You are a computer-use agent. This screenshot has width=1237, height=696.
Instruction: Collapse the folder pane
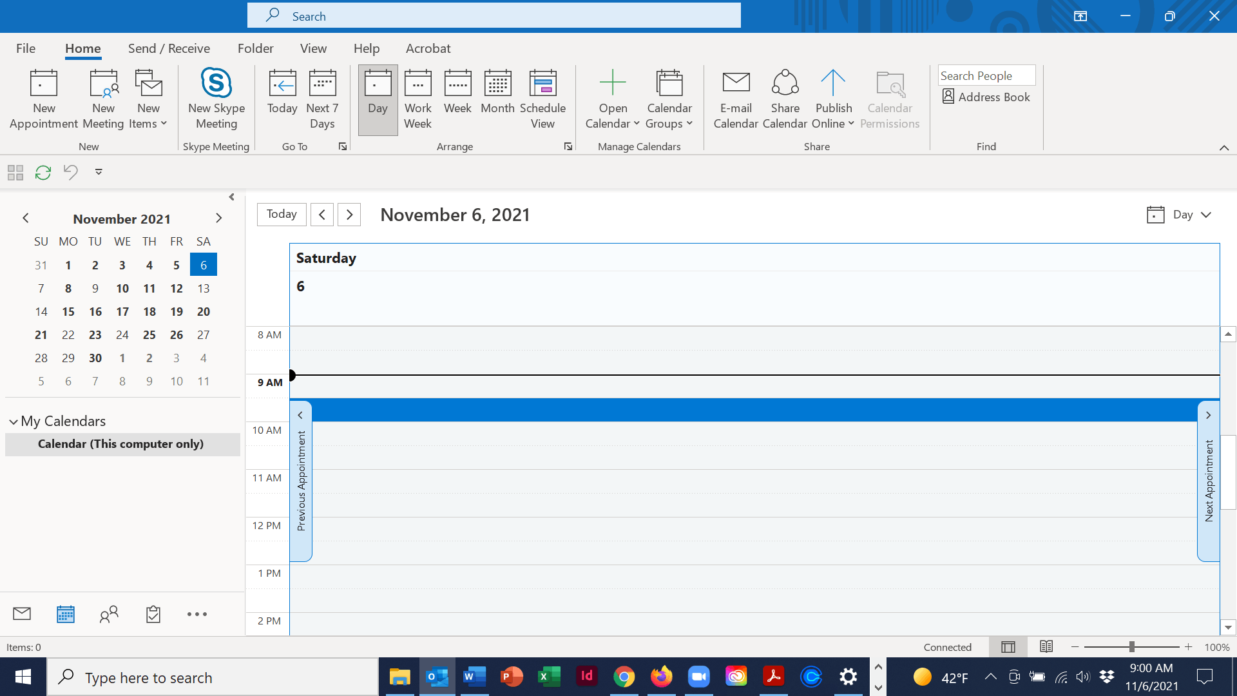coord(232,197)
